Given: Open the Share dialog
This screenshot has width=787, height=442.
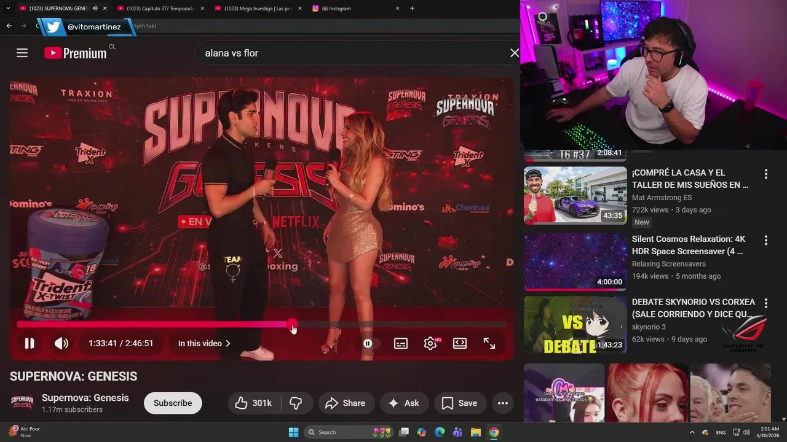Looking at the screenshot, I should [345, 403].
